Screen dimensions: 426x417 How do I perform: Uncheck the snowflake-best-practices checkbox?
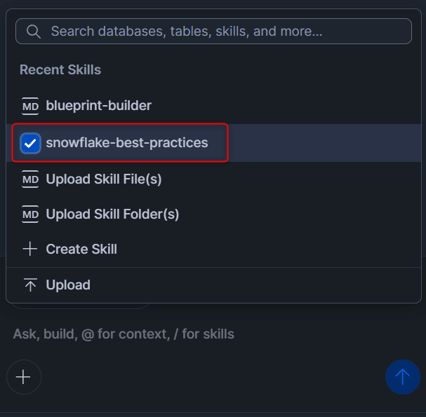click(x=30, y=143)
